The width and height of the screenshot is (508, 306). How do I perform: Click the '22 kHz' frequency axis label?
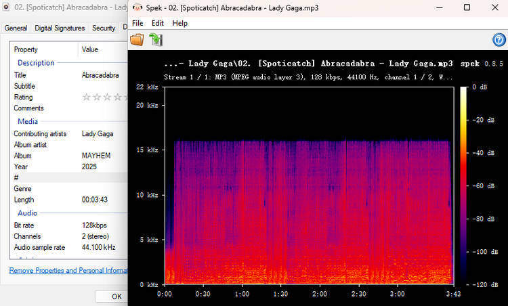(x=147, y=87)
